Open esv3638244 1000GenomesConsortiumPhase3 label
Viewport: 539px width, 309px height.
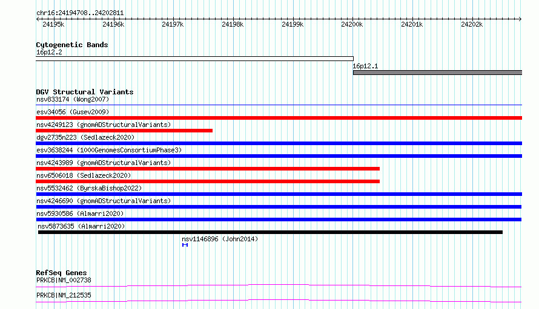[x=109, y=151]
